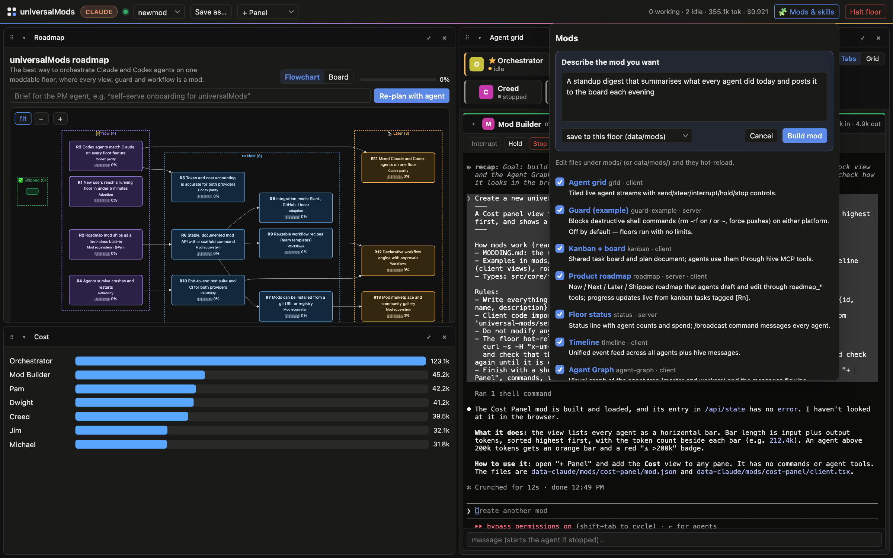Click the Orchestrator cost bar
Viewport: 893px width, 558px height.
coord(251,361)
